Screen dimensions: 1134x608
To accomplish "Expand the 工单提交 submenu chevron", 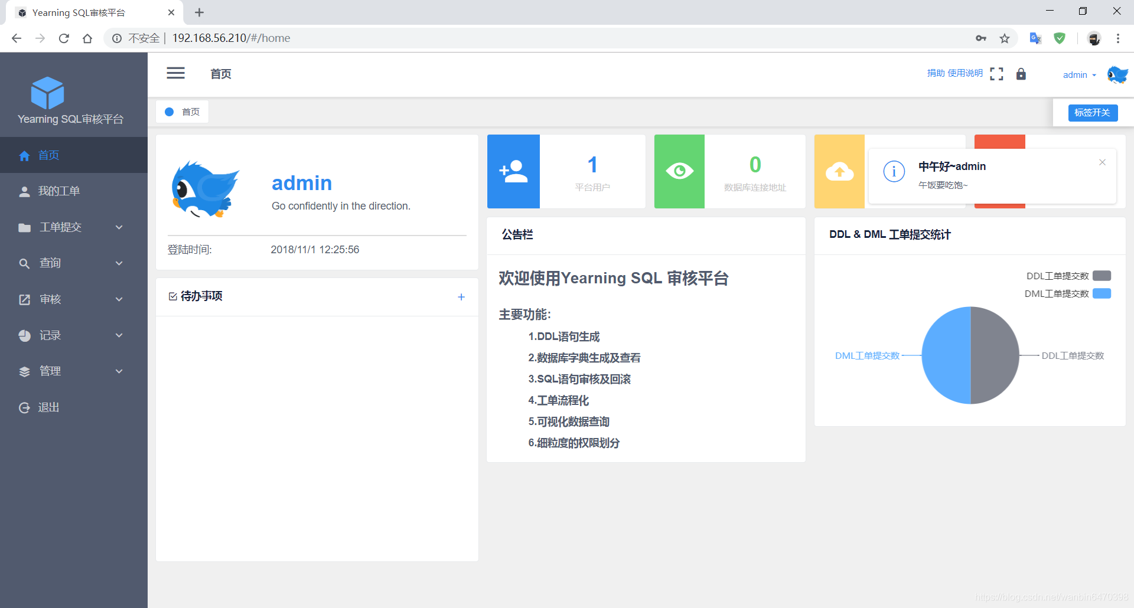I will click(x=119, y=227).
